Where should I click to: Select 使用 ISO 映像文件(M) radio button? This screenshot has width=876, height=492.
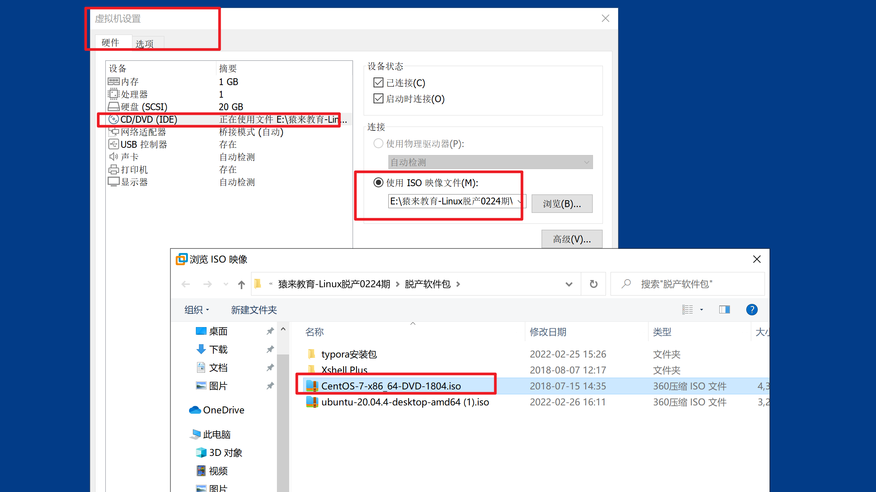378,183
